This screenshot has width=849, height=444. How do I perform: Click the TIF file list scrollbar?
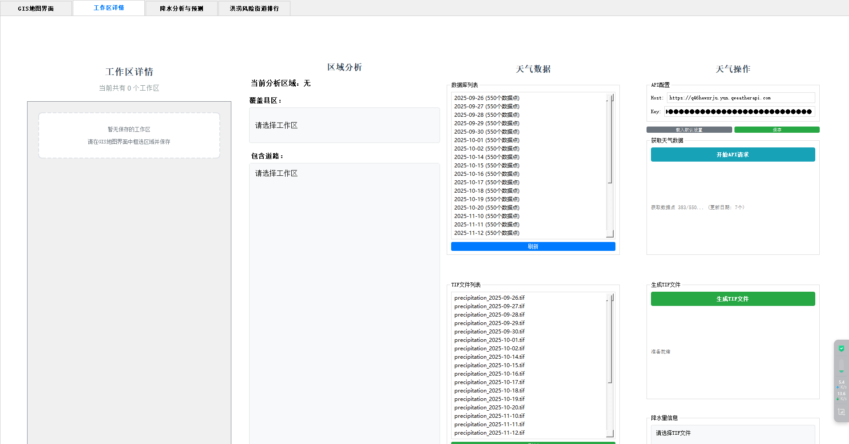[610, 342]
